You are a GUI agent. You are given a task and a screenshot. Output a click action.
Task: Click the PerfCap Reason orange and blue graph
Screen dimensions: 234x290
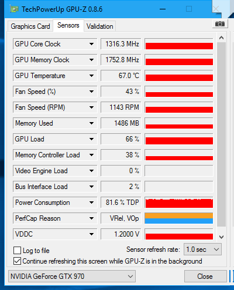(x=179, y=218)
